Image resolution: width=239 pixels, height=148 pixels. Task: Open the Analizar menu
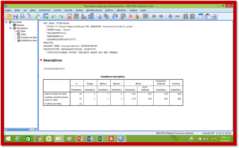point(79,10)
